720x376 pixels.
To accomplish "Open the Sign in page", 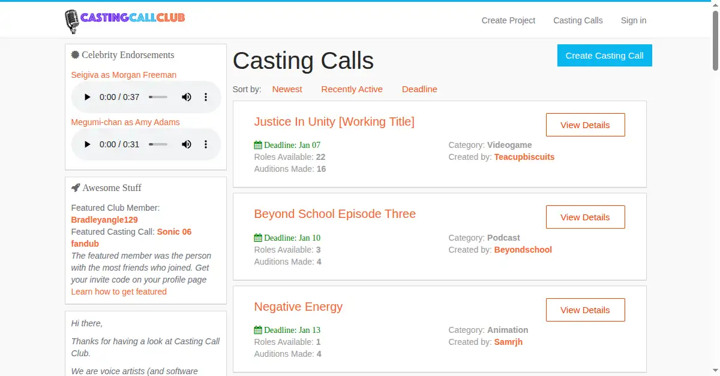I will pyautogui.click(x=634, y=20).
